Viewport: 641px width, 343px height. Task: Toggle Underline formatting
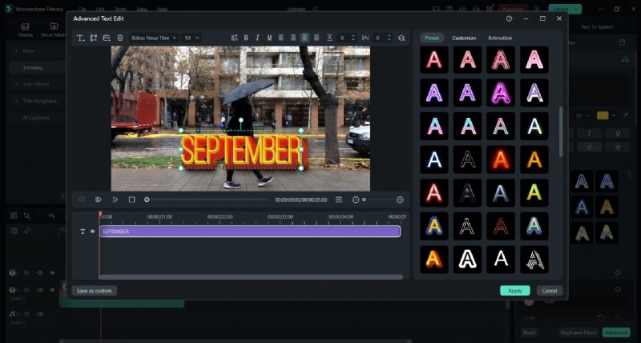coord(269,38)
